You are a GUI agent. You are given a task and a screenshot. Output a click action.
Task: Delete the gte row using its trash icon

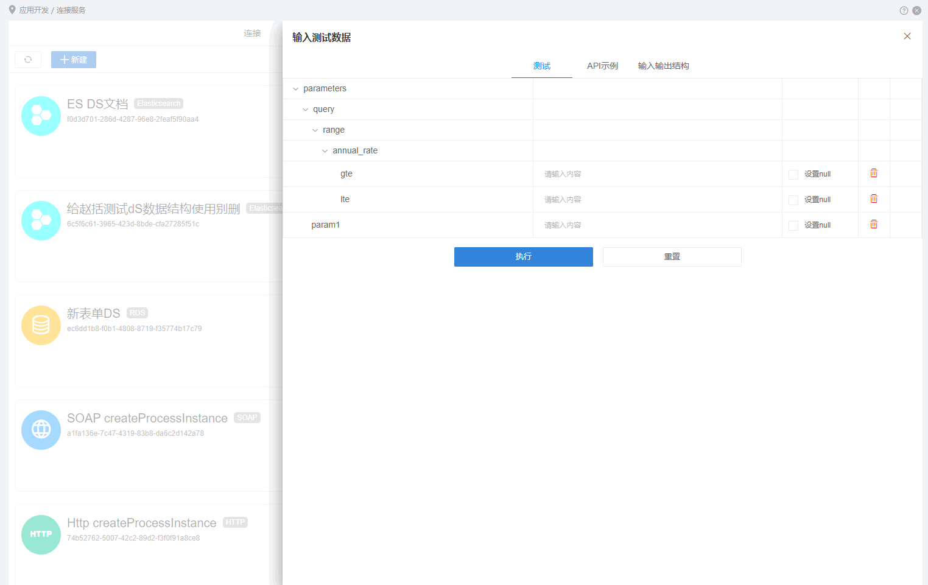click(x=874, y=173)
